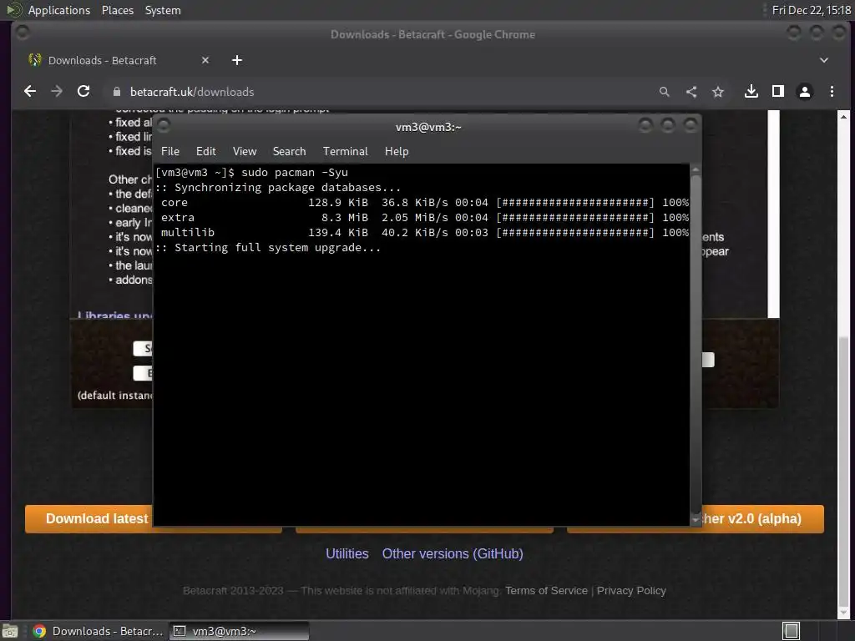The width and height of the screenshot is (855, 641).
Task: Click Chrome page scrollbar up arrow
Action: coord(843,116)
